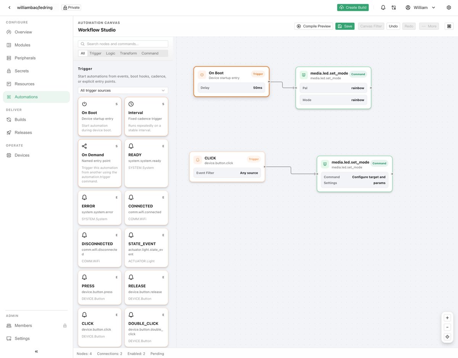Viewport: 458px width, 358px height.
Task: Open Builds in the sidebar
Action: click(36, 120)
